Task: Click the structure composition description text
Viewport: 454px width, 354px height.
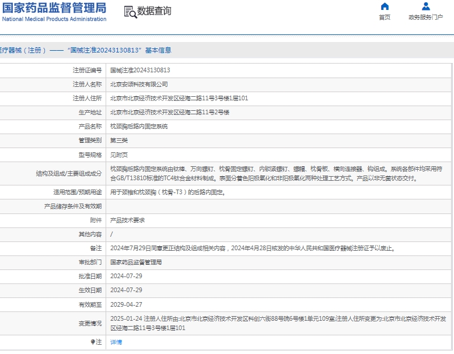Action: coord(276,174)
